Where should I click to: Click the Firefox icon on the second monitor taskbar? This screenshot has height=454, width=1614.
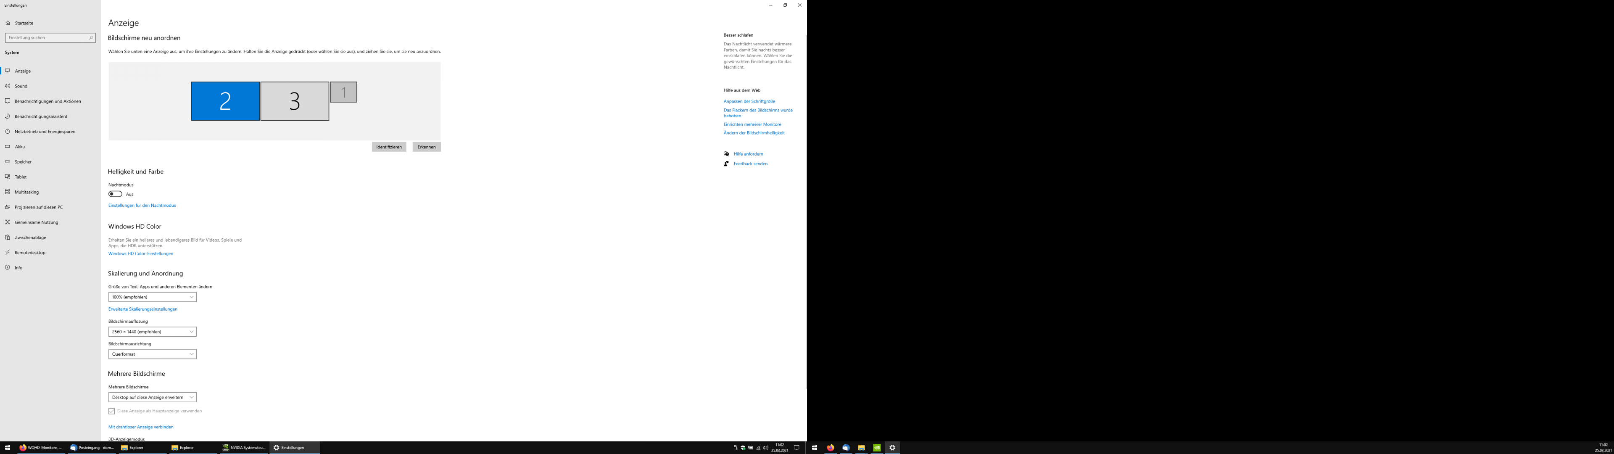point(830,448)
